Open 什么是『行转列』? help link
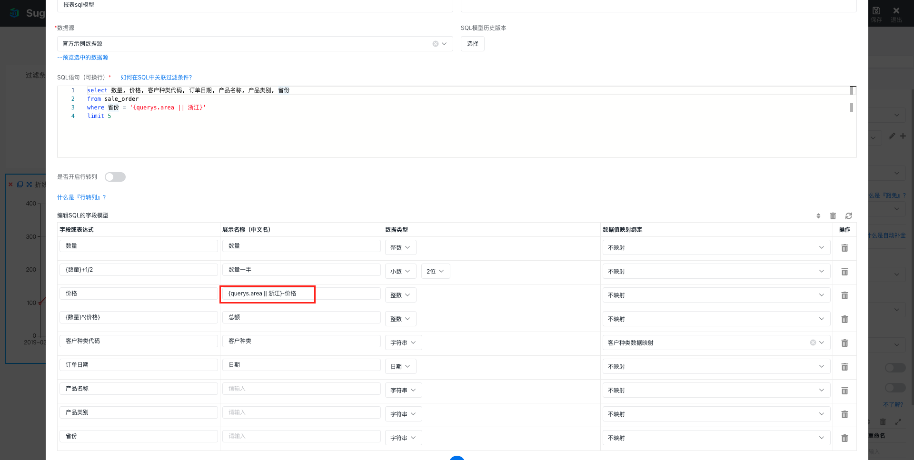This screenshot has height=460, width=914. point(81,197)
